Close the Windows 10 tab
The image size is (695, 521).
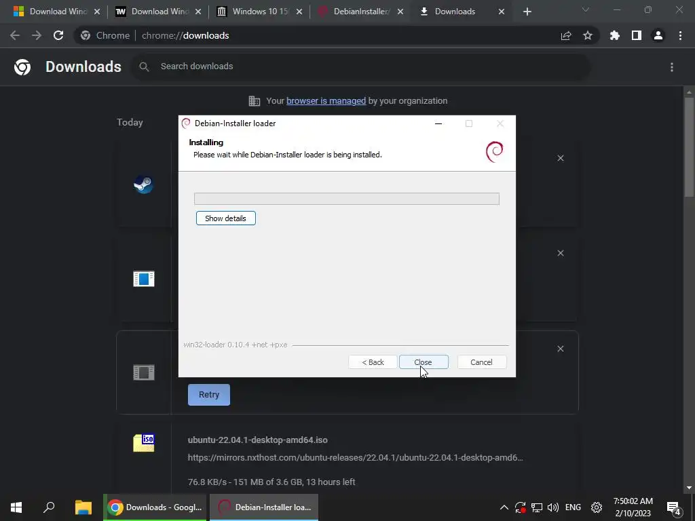299,12
